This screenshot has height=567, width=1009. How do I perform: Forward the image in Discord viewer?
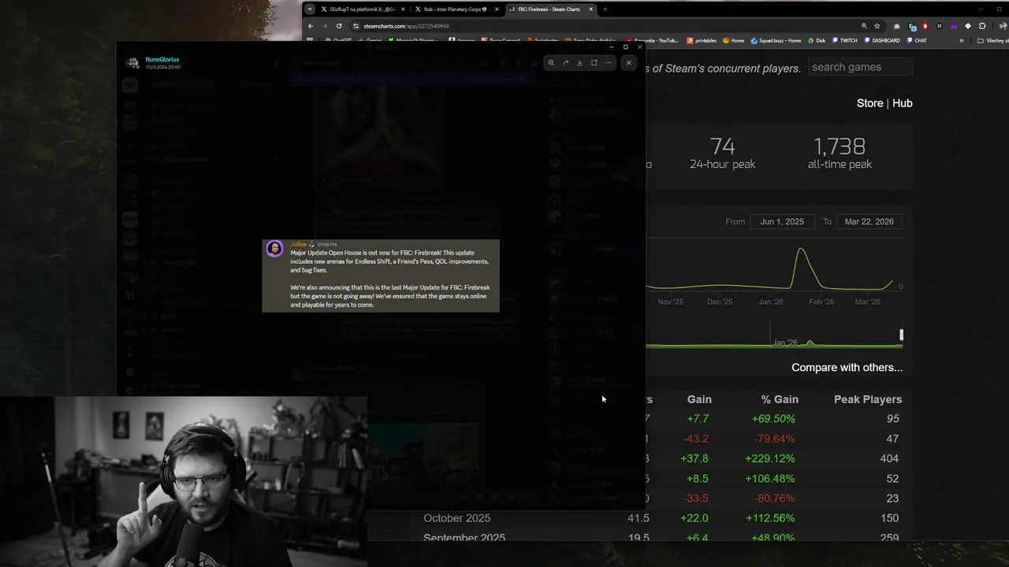[565, 63]
